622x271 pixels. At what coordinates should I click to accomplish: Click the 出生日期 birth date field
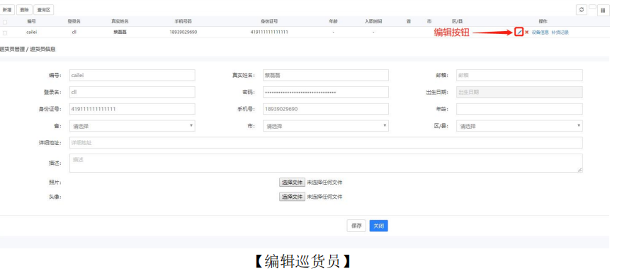(x=520, y=92)
